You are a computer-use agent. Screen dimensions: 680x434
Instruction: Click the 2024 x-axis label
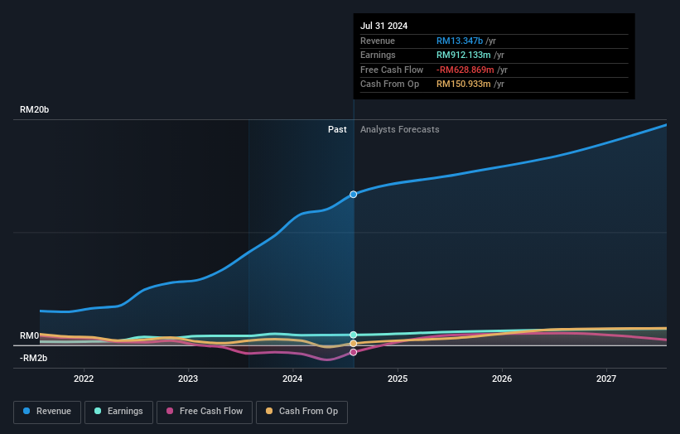[x=292, y=379]
